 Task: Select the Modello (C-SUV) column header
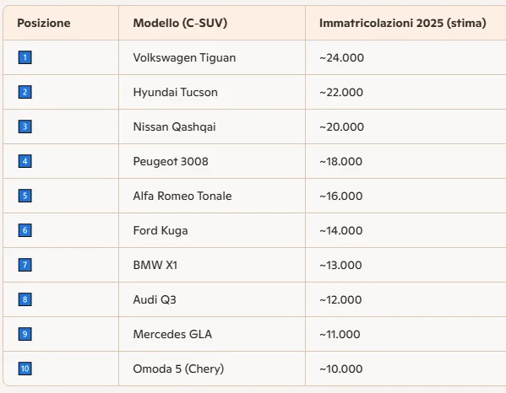coord(180,24)
